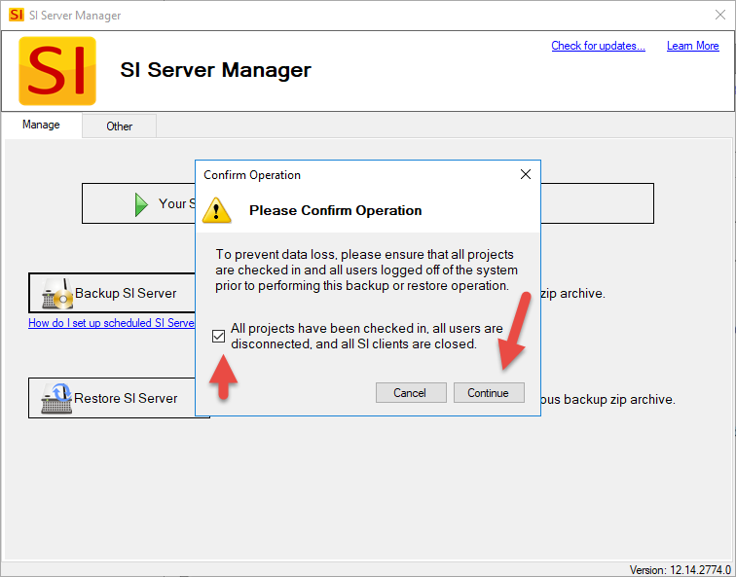Click the Version 12.14.2774.0 status text

tap(680, 570)
